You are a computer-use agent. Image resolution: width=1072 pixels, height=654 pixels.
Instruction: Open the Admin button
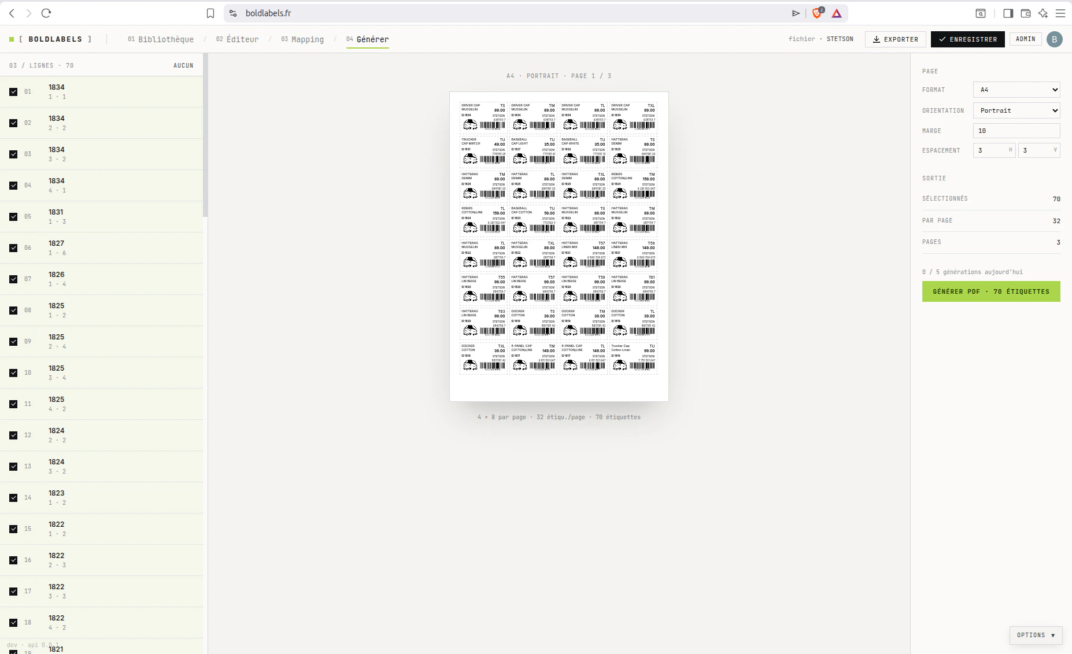(1026, 39)
